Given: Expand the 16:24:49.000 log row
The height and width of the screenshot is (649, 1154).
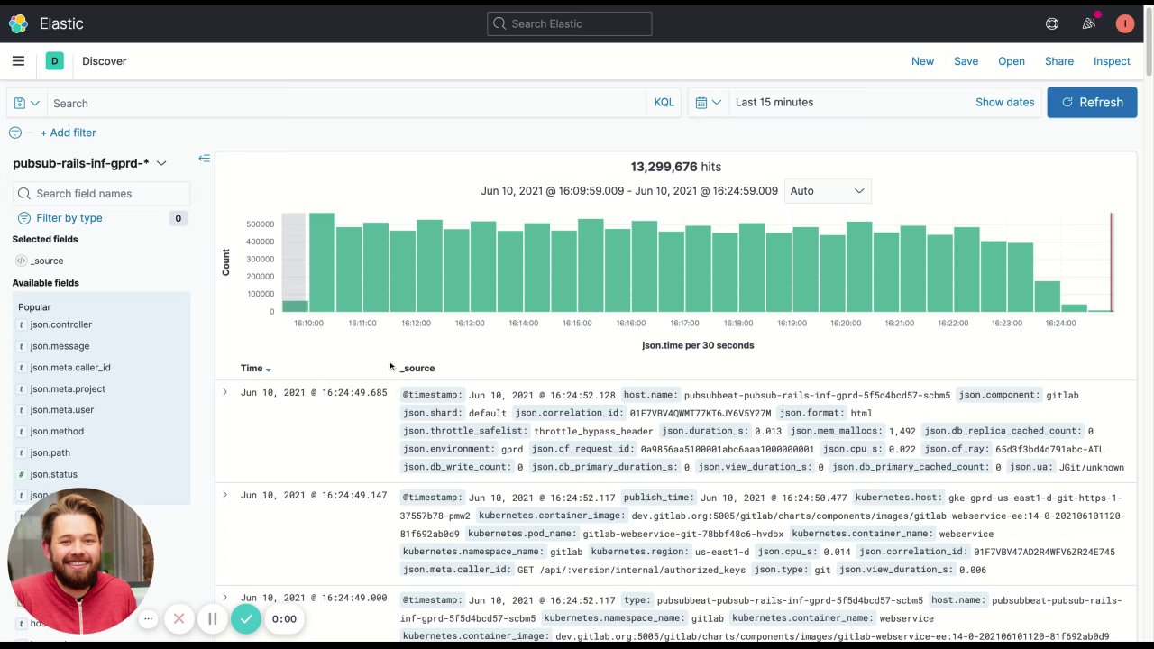Looking at the screenshot, I should click(224, 597).
